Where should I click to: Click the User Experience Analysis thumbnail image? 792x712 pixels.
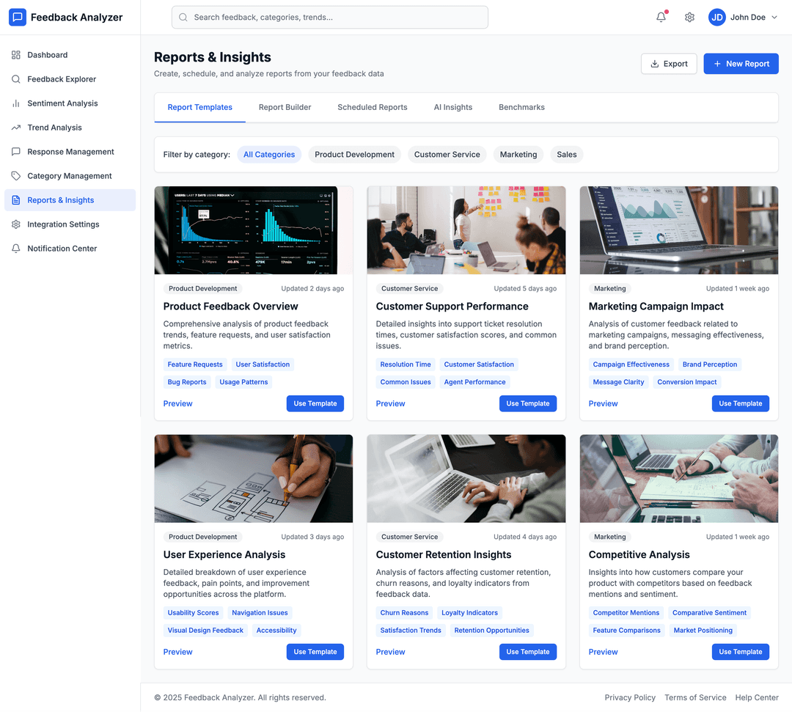[253, 479]
